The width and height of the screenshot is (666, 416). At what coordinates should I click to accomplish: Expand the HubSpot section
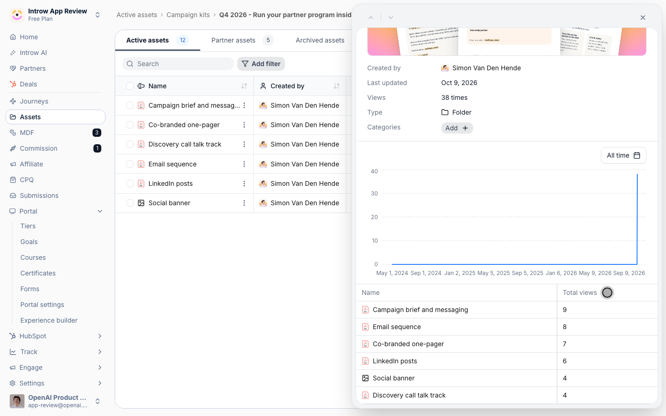[100, 336]
